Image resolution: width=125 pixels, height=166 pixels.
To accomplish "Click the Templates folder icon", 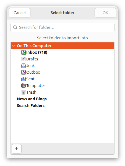I will pyautogui.click(x=24, y=86).
